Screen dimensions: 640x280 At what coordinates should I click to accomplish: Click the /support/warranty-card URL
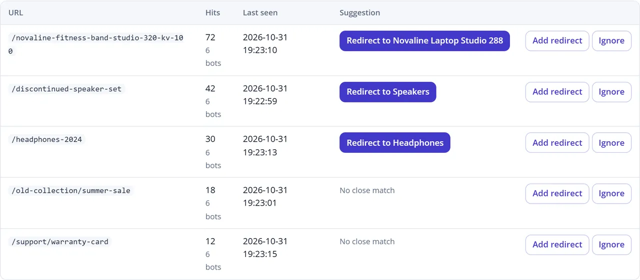[60, 242]
